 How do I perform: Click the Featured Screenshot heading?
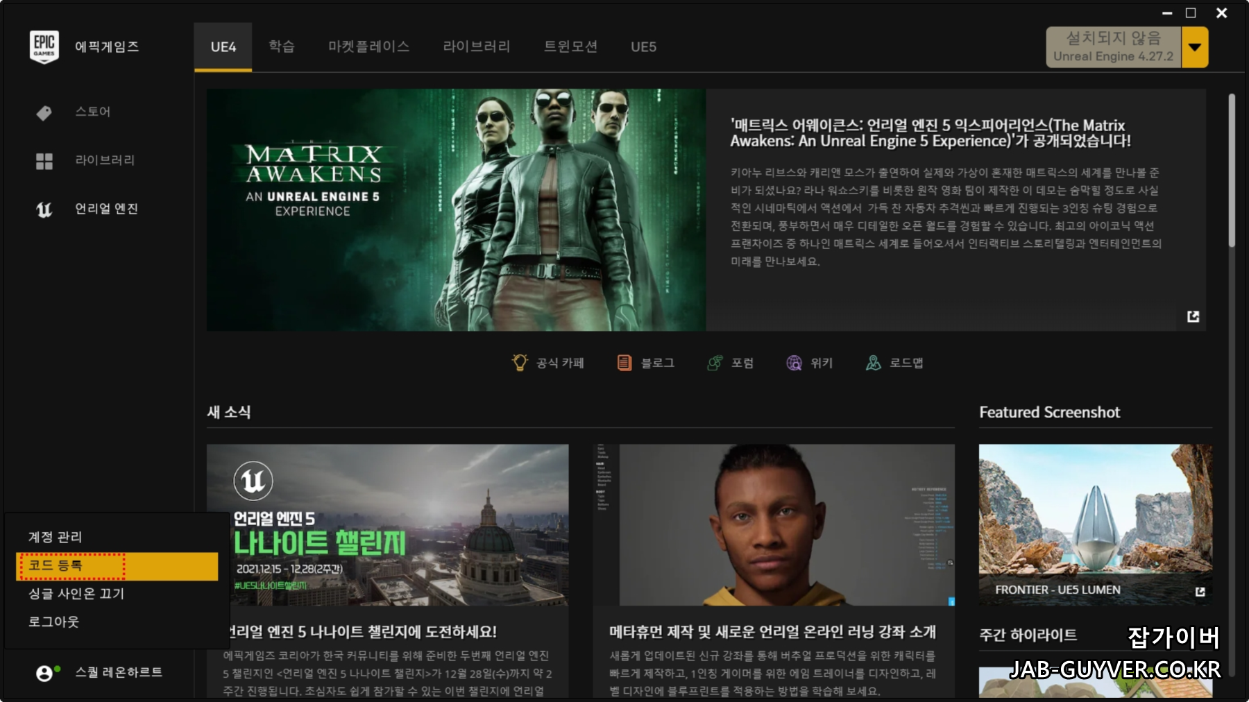point(1049,412)
